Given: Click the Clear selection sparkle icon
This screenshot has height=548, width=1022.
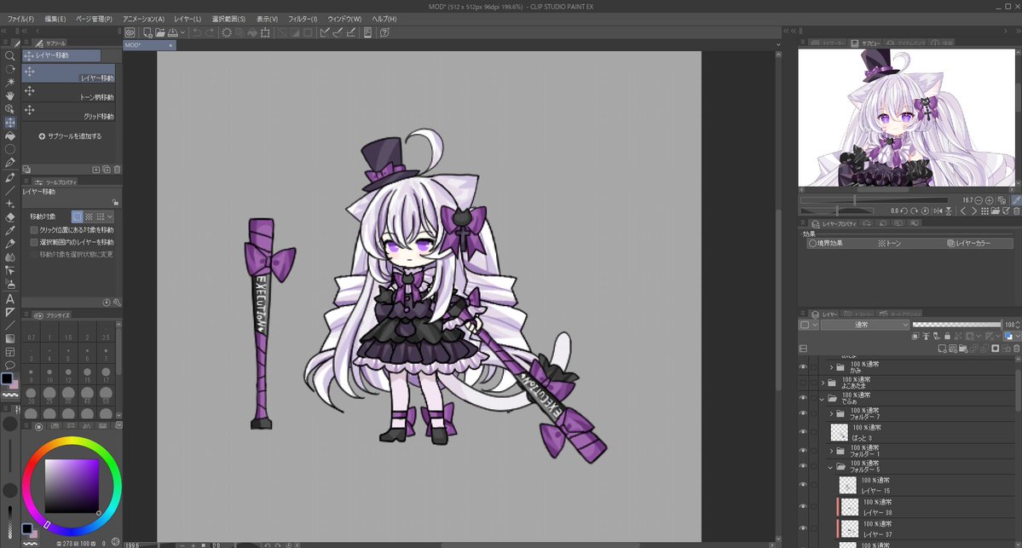Looking at the screenshot, I should 226,32.
